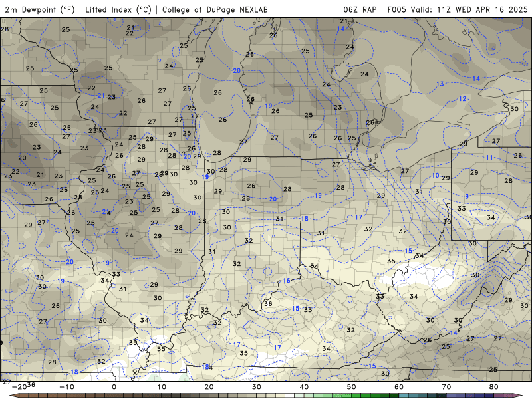Click 'F005 Valid: 11Z WED APR 16 2025'
532x399 pixels.
tap(458, 9)
